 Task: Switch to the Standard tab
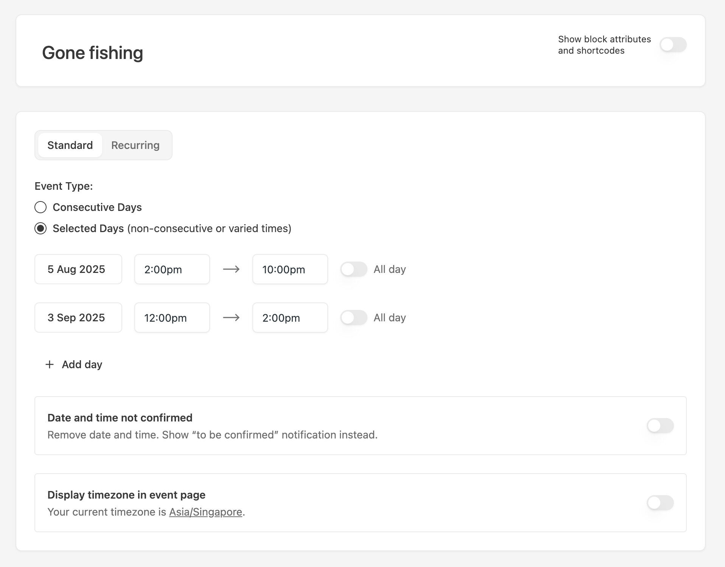point(70,145)
